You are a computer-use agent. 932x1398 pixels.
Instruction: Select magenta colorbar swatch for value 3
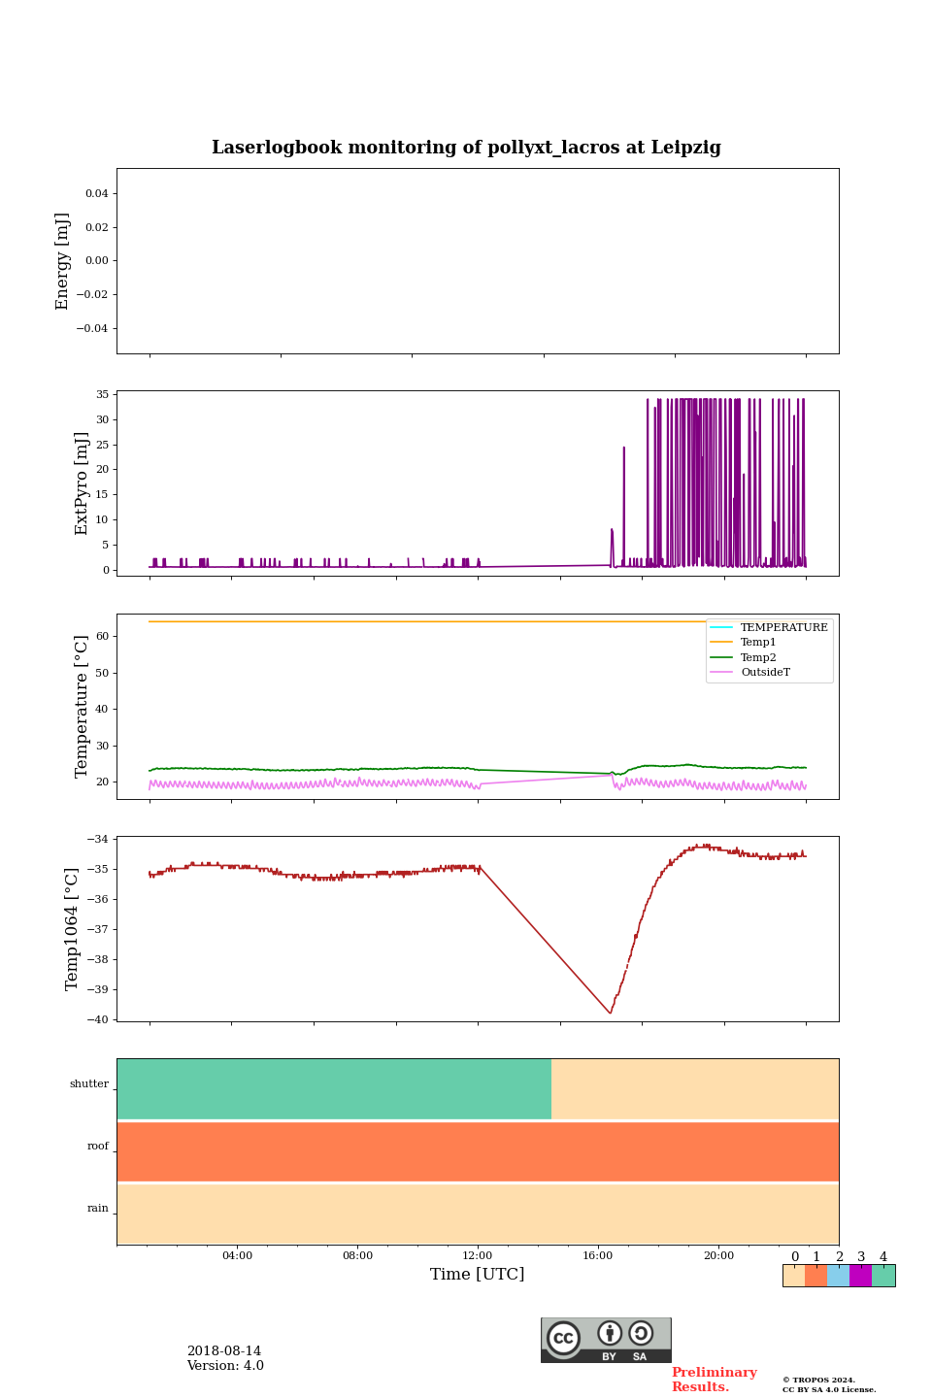pos(860,1276)
